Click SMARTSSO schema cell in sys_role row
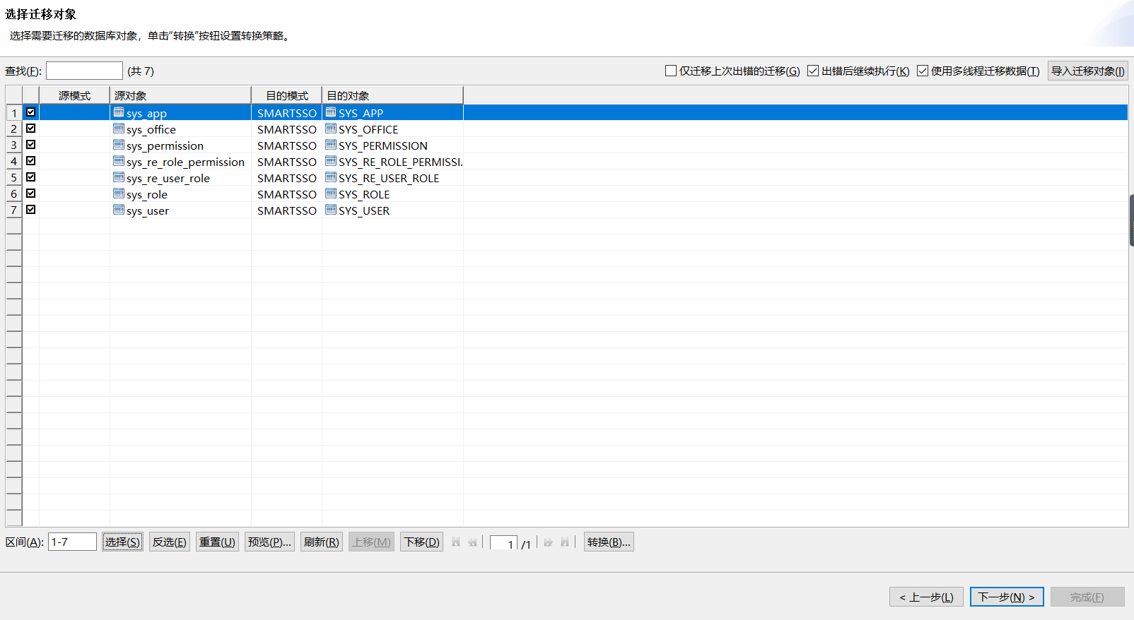Screen dimensions: 1134x620 286,193
